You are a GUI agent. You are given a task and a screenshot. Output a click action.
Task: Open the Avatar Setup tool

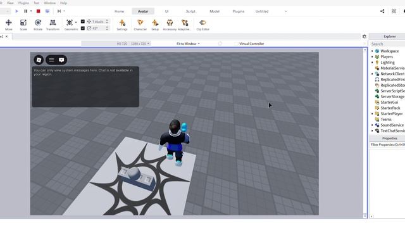click(155, 25)
